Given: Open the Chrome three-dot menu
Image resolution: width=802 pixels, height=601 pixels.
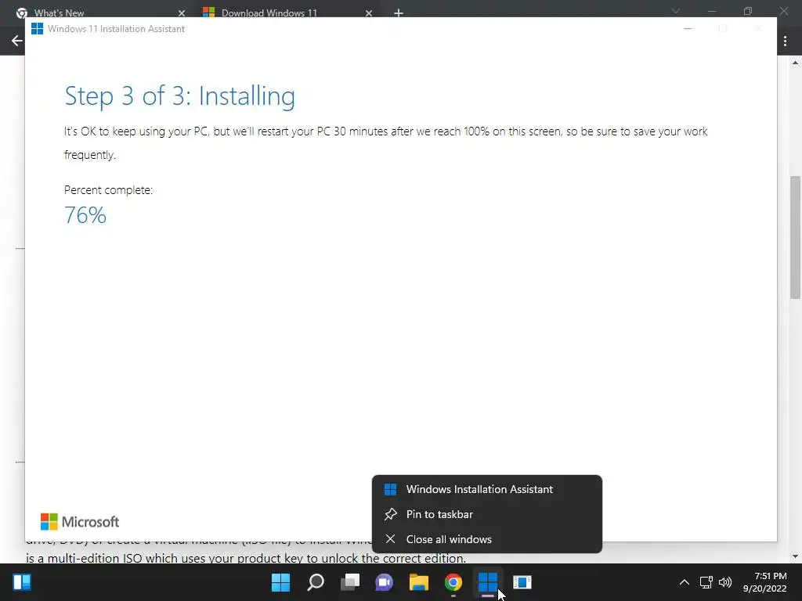Looking at the screenshot, I should 785,41.
